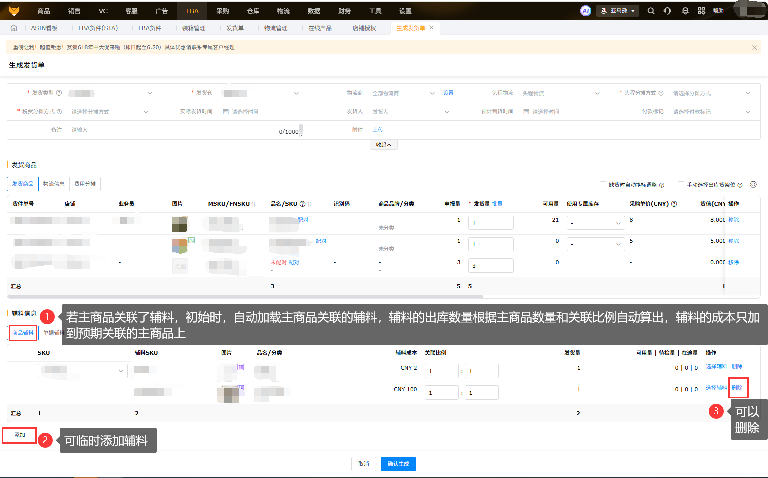This screenshot has width=768, height=478.
Task: Go to the home tab icon
Action: tap(14, 28)
